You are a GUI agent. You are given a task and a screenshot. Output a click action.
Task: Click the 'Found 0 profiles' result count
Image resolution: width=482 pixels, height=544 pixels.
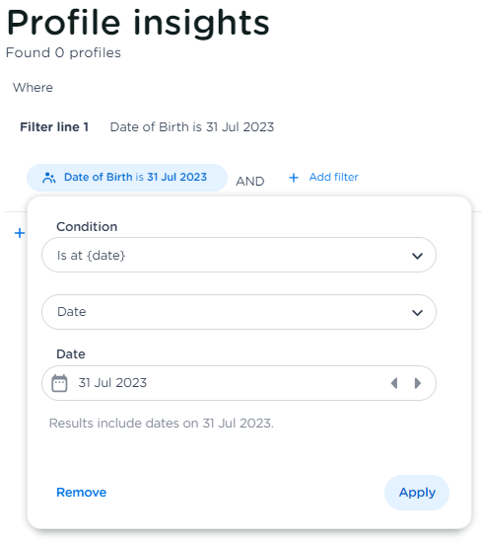(x=63, y=52)
